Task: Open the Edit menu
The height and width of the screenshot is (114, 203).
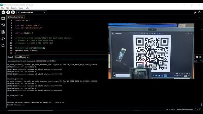Action: (7, 8)
